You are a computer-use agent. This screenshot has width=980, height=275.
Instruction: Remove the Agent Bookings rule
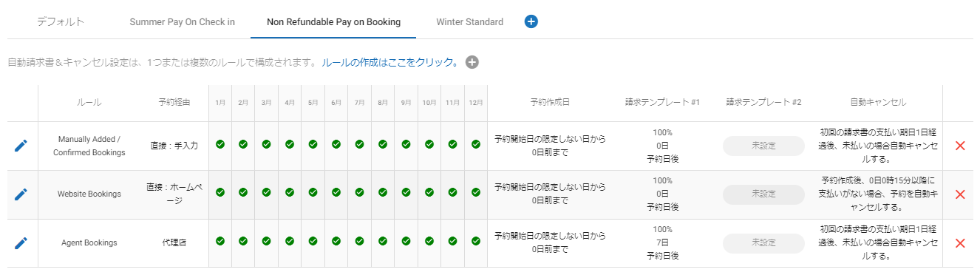coord(960,242)
